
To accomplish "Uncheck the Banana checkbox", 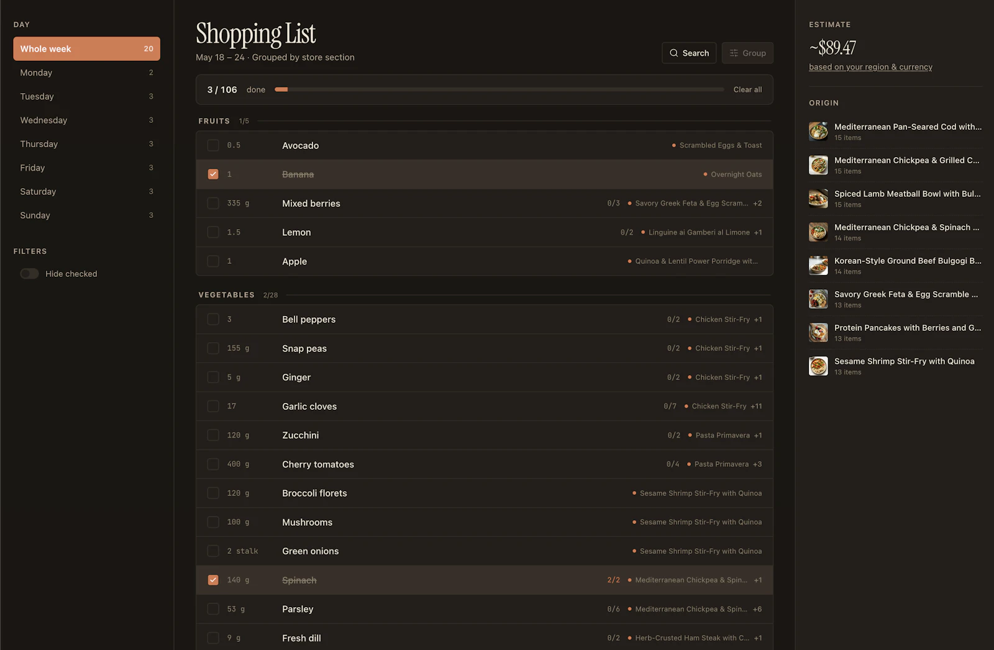I will (x=213, y=174).
